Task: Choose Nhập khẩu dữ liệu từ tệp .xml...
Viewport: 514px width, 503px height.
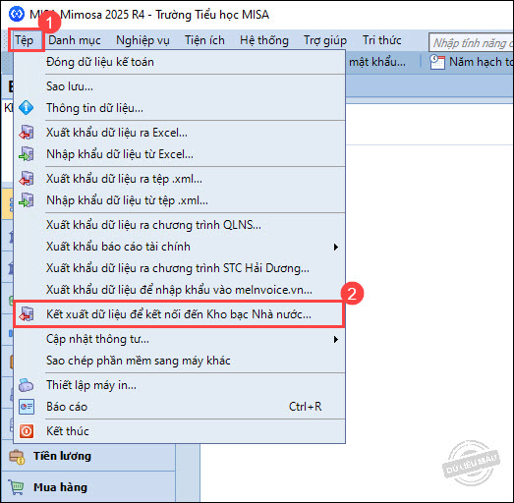Action: (x=180, y=200)
